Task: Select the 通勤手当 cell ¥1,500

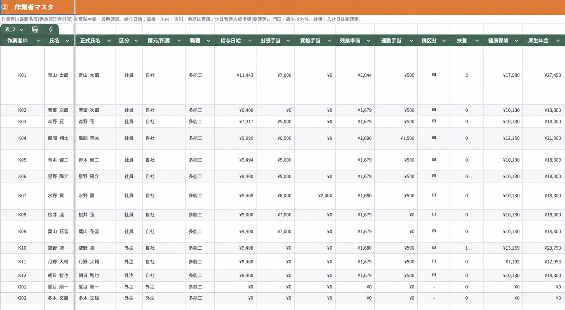Action: point(396,138)
